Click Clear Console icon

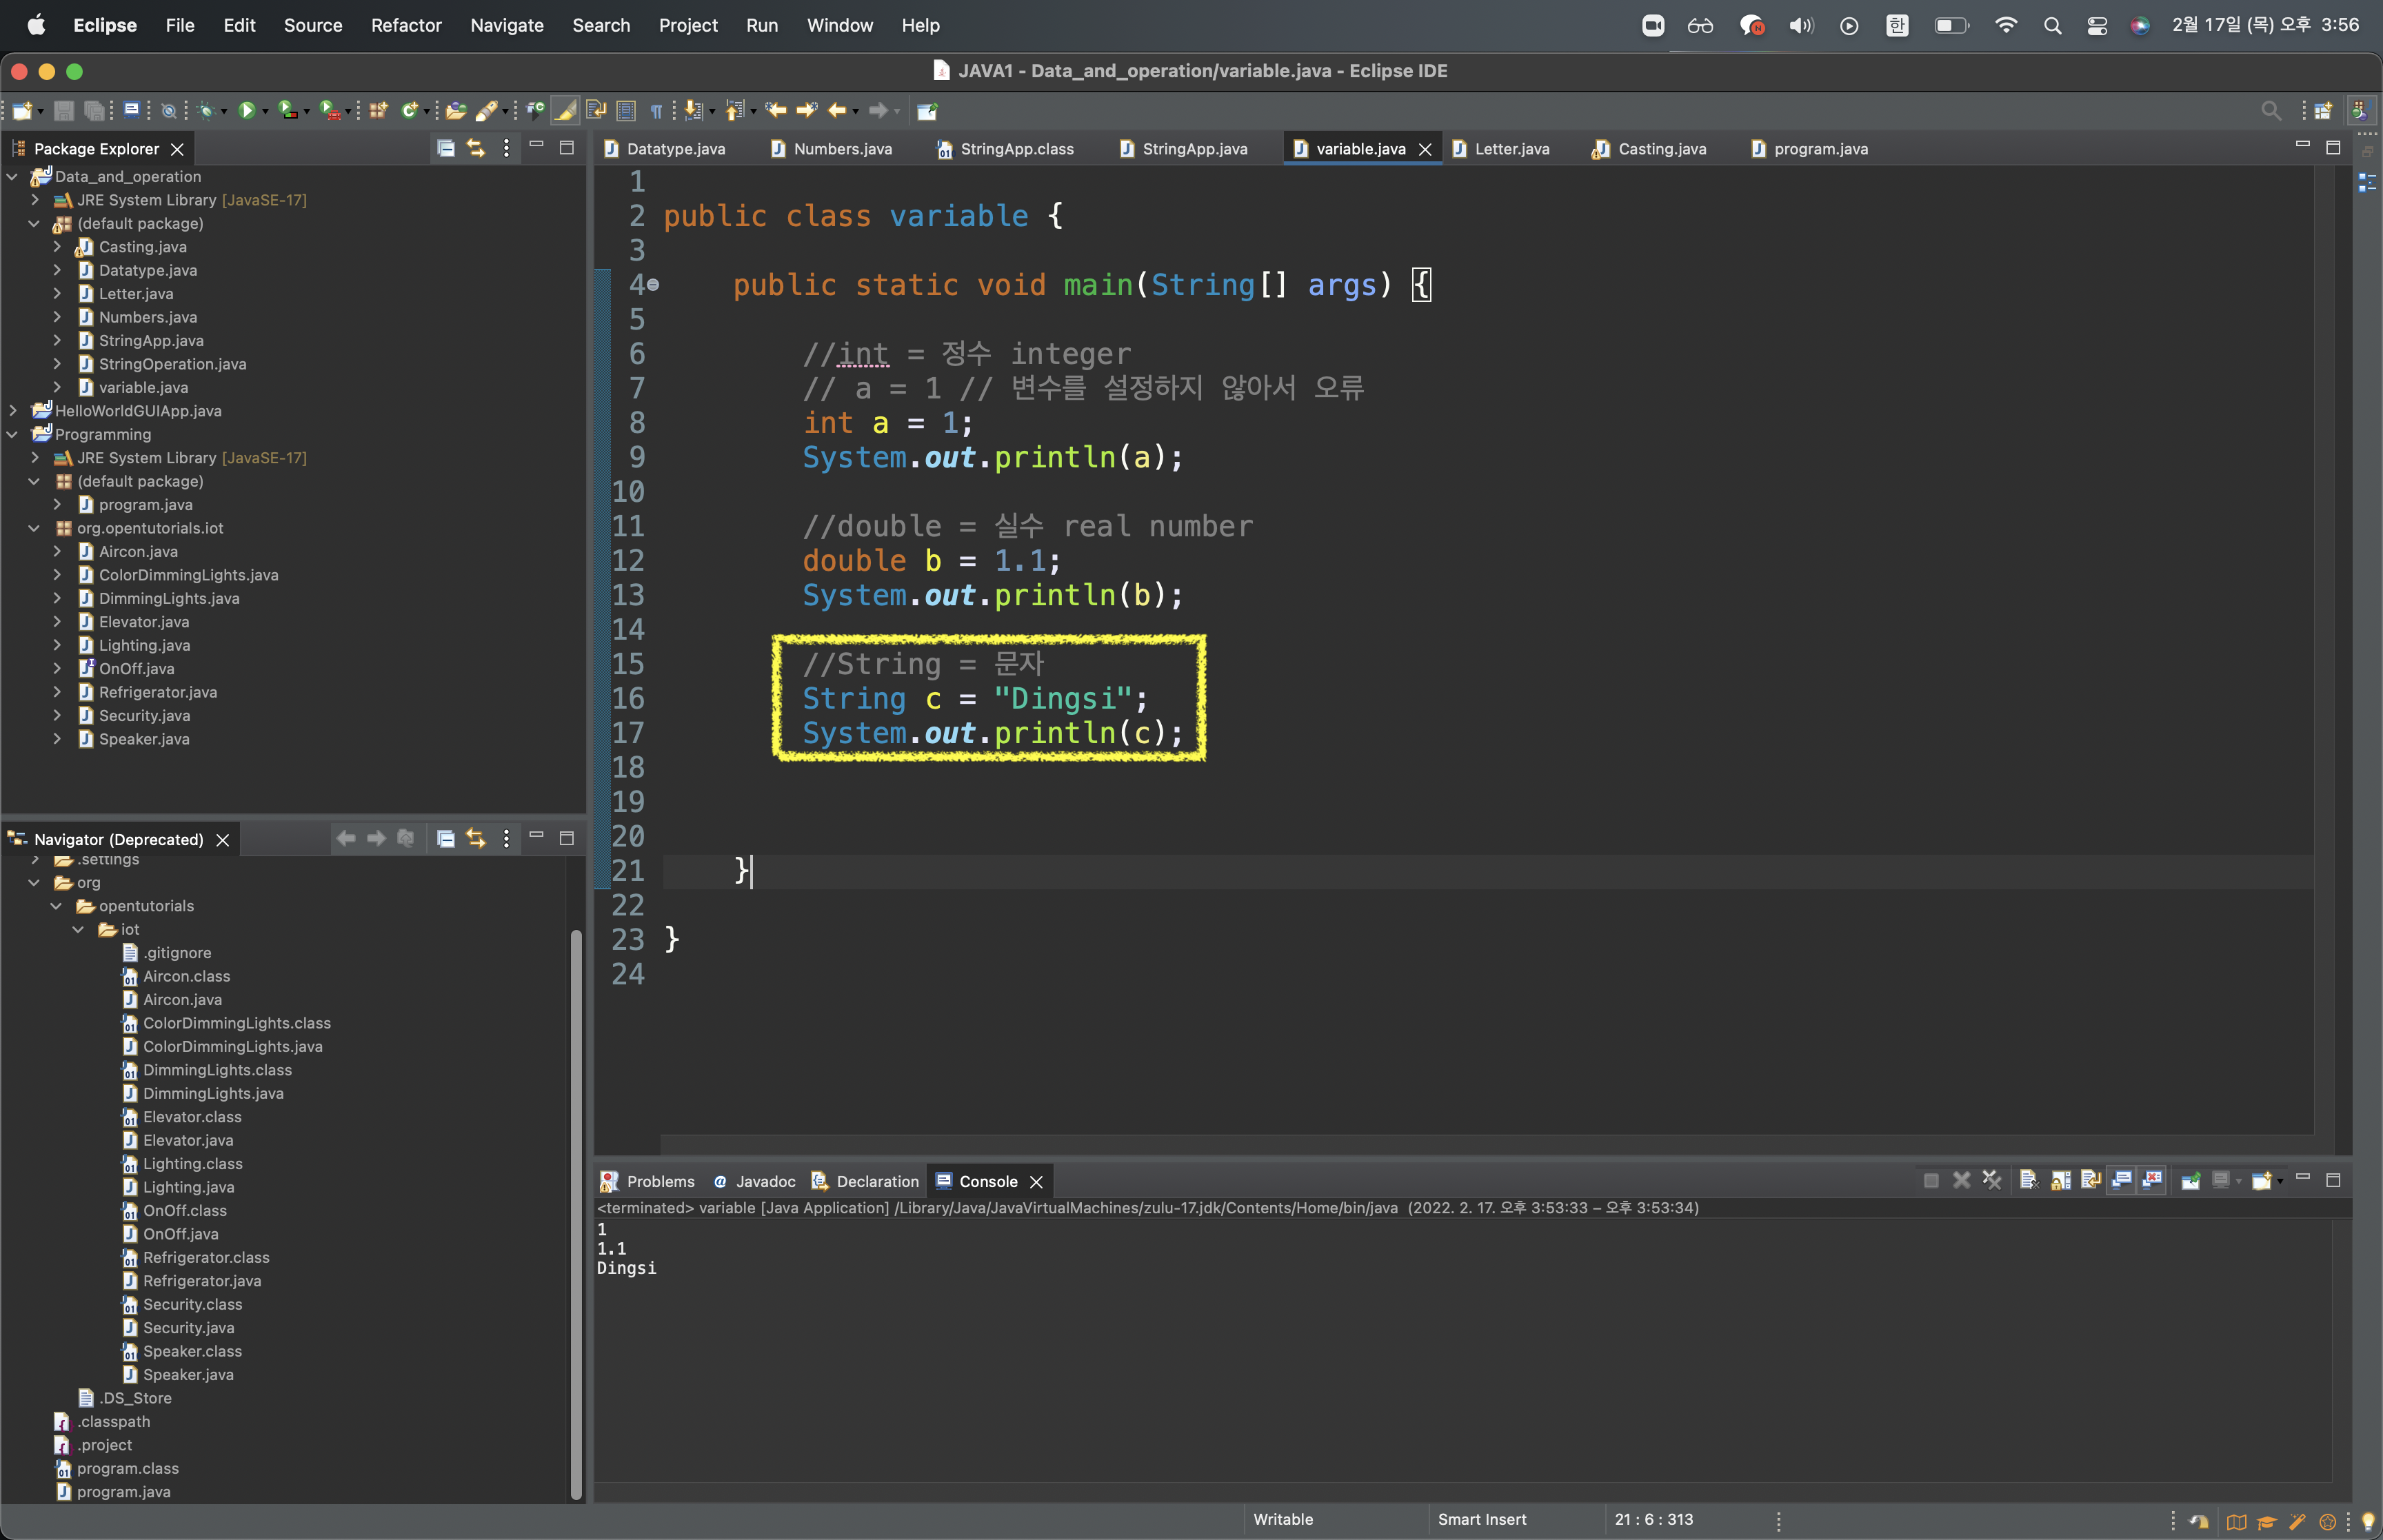[2028, 1180]
